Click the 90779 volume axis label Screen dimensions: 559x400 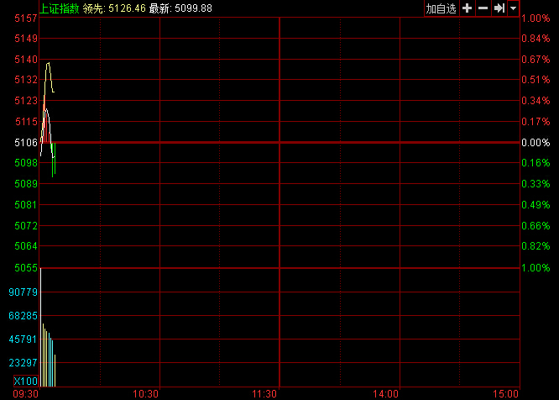(x=23, y=292)
